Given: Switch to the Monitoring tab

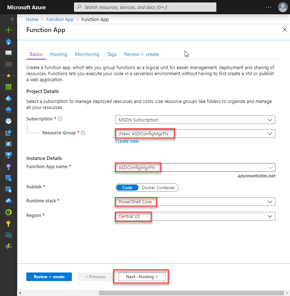Looking at the screenshot, I should point(87,54).
